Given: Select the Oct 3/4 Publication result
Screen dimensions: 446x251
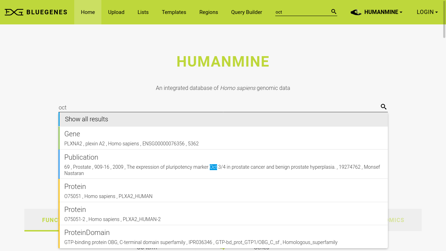Looking at the screenshot, I should [223, 164].
